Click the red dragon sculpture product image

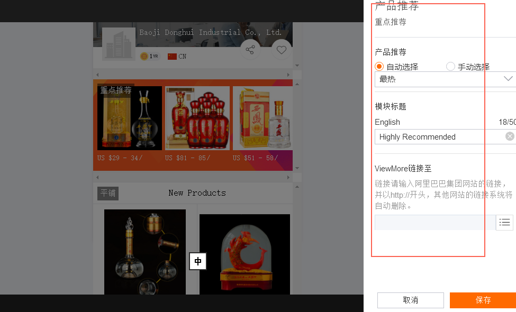[x=245, y=254]
